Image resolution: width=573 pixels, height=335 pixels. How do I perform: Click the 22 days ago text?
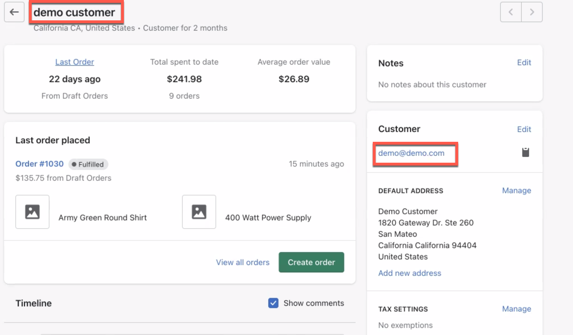pyautogui.click(x=75, y=79)
